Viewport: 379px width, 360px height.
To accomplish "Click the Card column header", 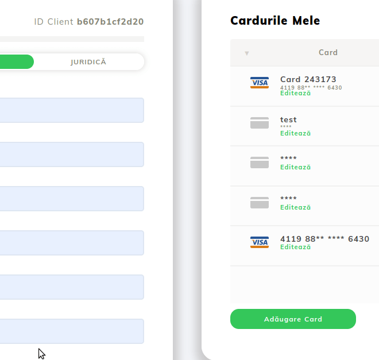I will tap(328, 53).
